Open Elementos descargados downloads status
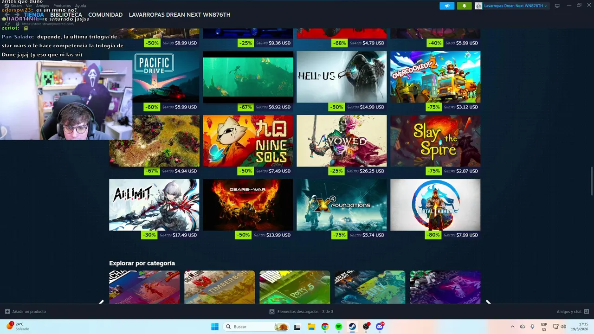The width and height of the screenshot is (594, 334). pyautogui.click(x=302, y=312)
